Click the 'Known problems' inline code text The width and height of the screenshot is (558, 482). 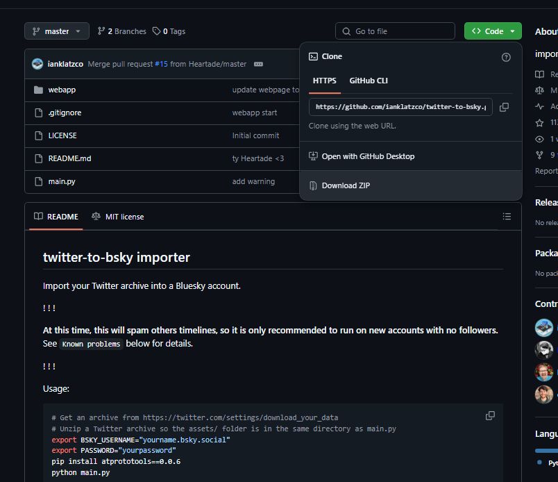[x=91, y=344]
